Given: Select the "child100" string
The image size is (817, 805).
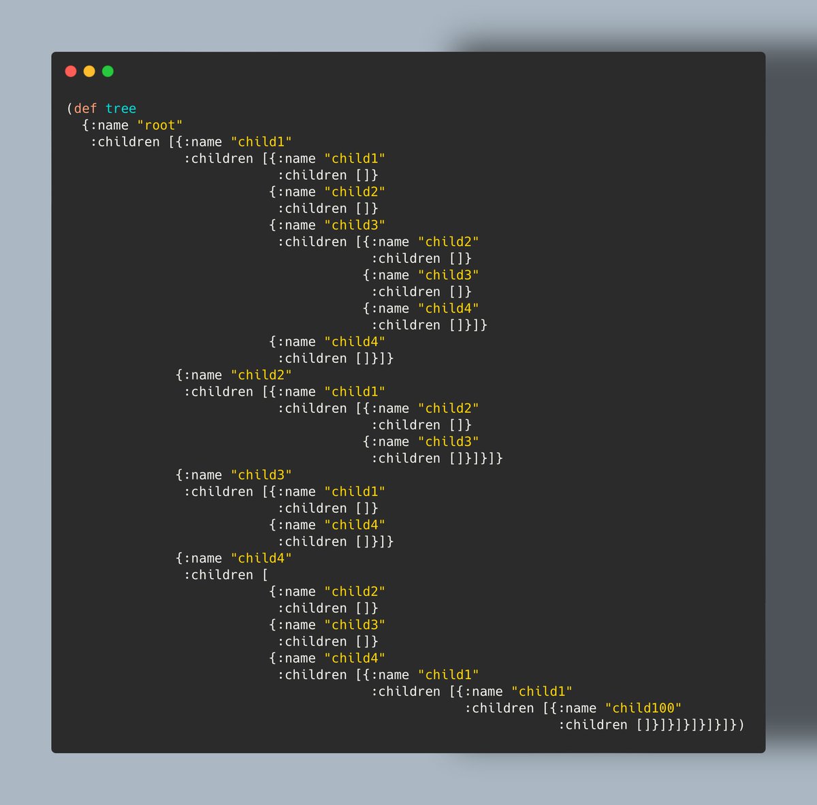Looking at the screenshot, I should (643, 708).
